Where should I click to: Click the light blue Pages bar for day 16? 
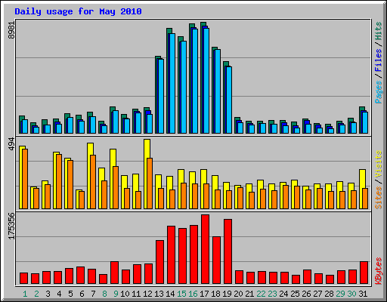point(195,81)
